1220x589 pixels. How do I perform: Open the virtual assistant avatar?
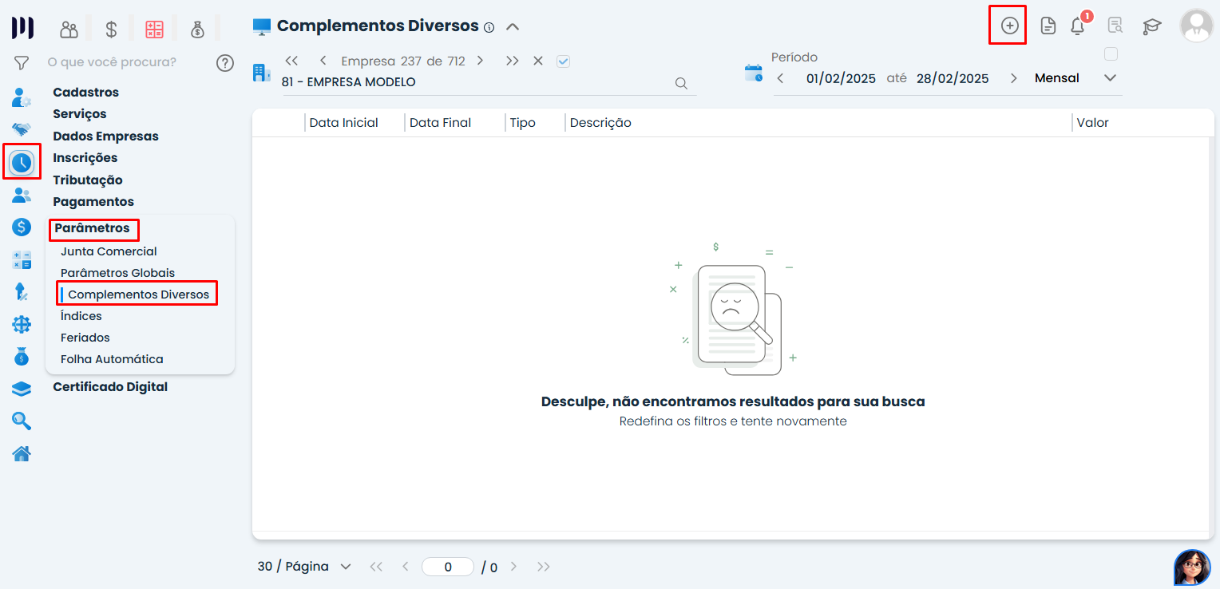click(x=1191, y=567)
